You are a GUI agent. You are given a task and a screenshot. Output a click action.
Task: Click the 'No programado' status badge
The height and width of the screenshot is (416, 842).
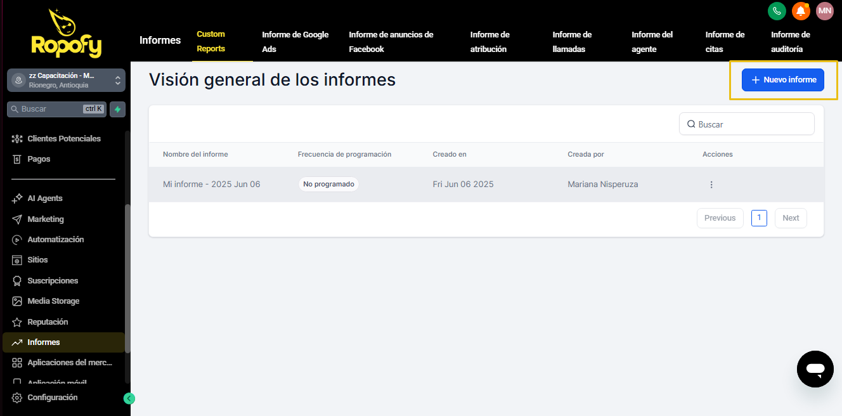[328, 185]
